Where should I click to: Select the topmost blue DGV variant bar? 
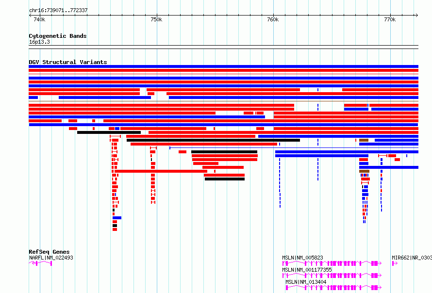point(223,66)
